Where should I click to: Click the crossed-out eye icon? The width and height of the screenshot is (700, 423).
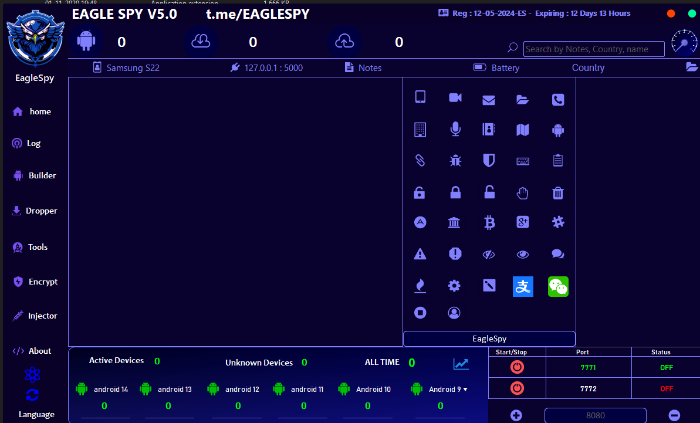point(489,255)
